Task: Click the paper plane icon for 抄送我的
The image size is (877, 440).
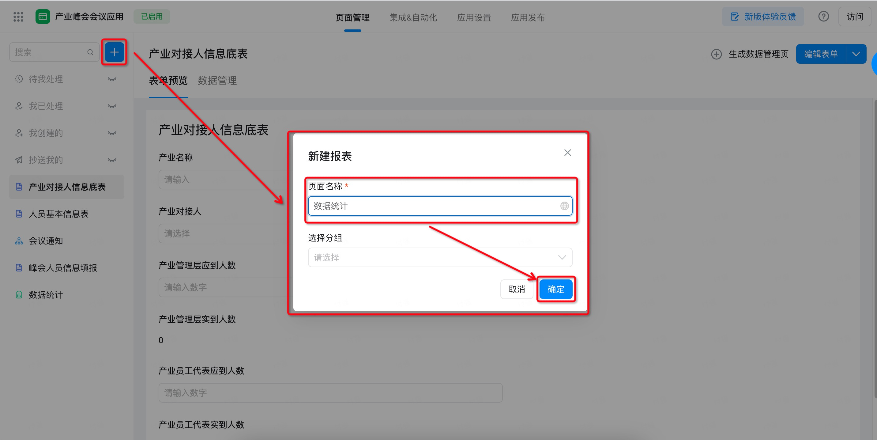Action: click(x=19, y=160)
